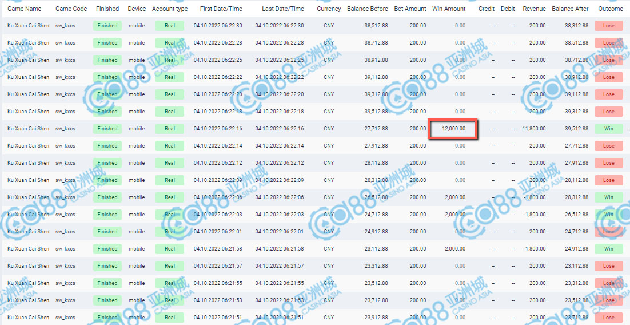Click Finished badge in 06:22:16 row

click(x=107, y=129)
